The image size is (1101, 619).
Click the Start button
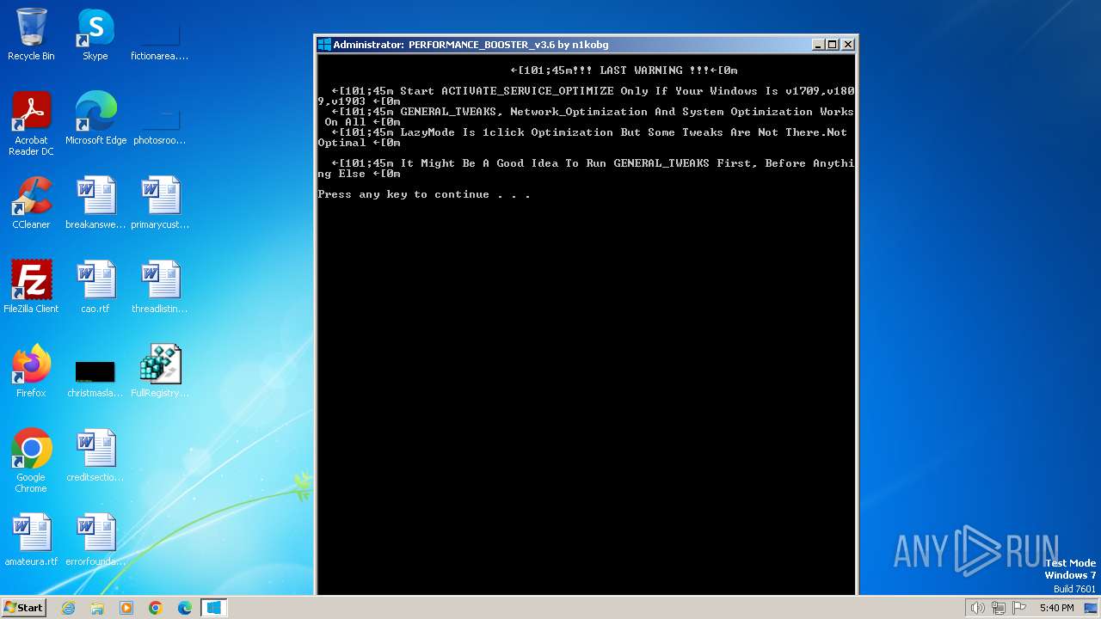tap(24, 607)
